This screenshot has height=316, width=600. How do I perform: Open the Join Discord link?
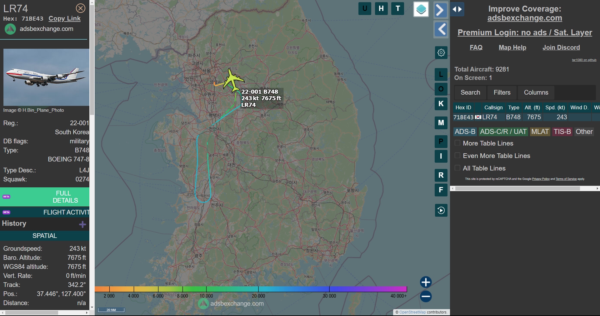(561, 47)
